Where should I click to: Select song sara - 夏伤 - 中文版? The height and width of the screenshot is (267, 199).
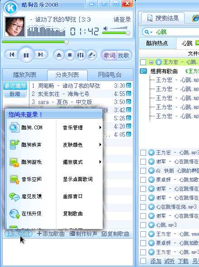(81, 102)
